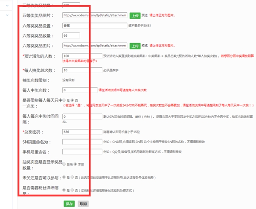Select 显示 for showing prize quantity
Viewport: 256px width, 209px height.
coord(64,164)
